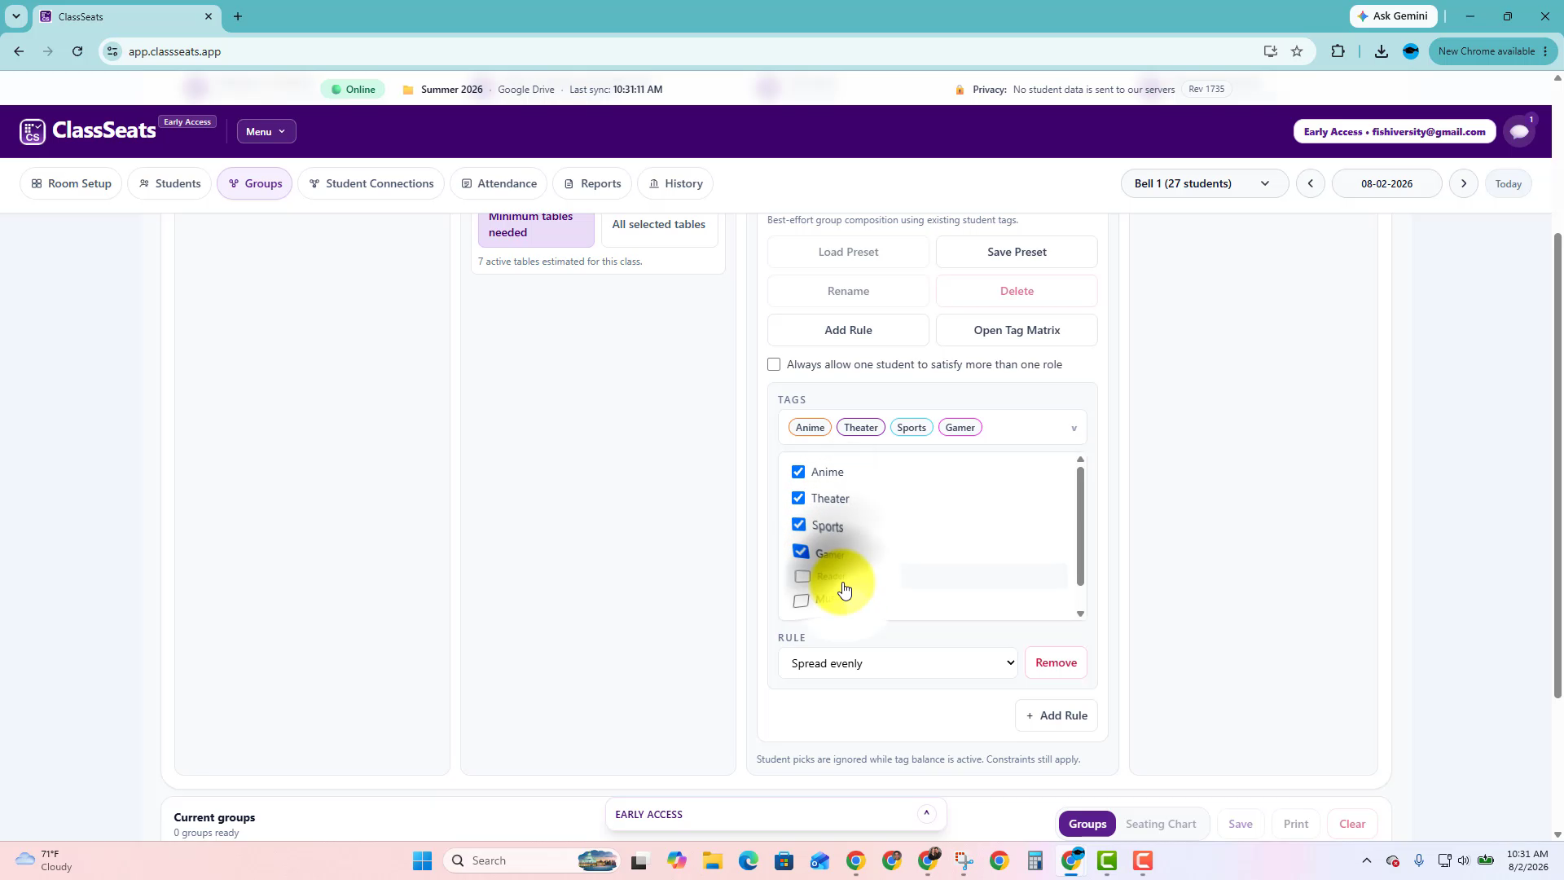Open Chrome tab search dropdown
The image size is (1564, 880).
point(15,16)
